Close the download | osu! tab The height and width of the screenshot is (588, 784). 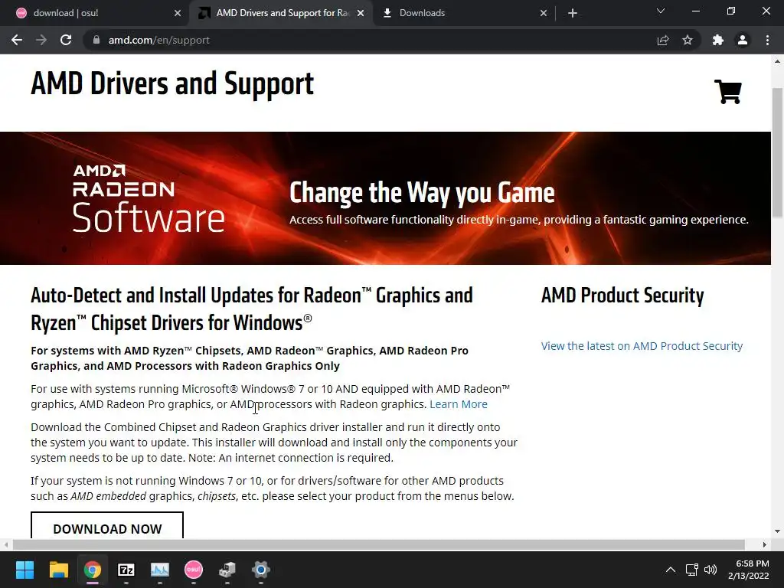click(x=178, y=13)
